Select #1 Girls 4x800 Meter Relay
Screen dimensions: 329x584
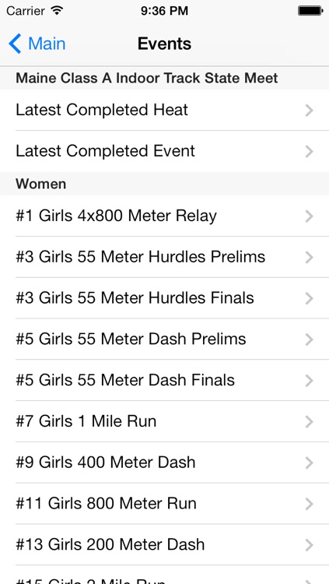point(165,216)
